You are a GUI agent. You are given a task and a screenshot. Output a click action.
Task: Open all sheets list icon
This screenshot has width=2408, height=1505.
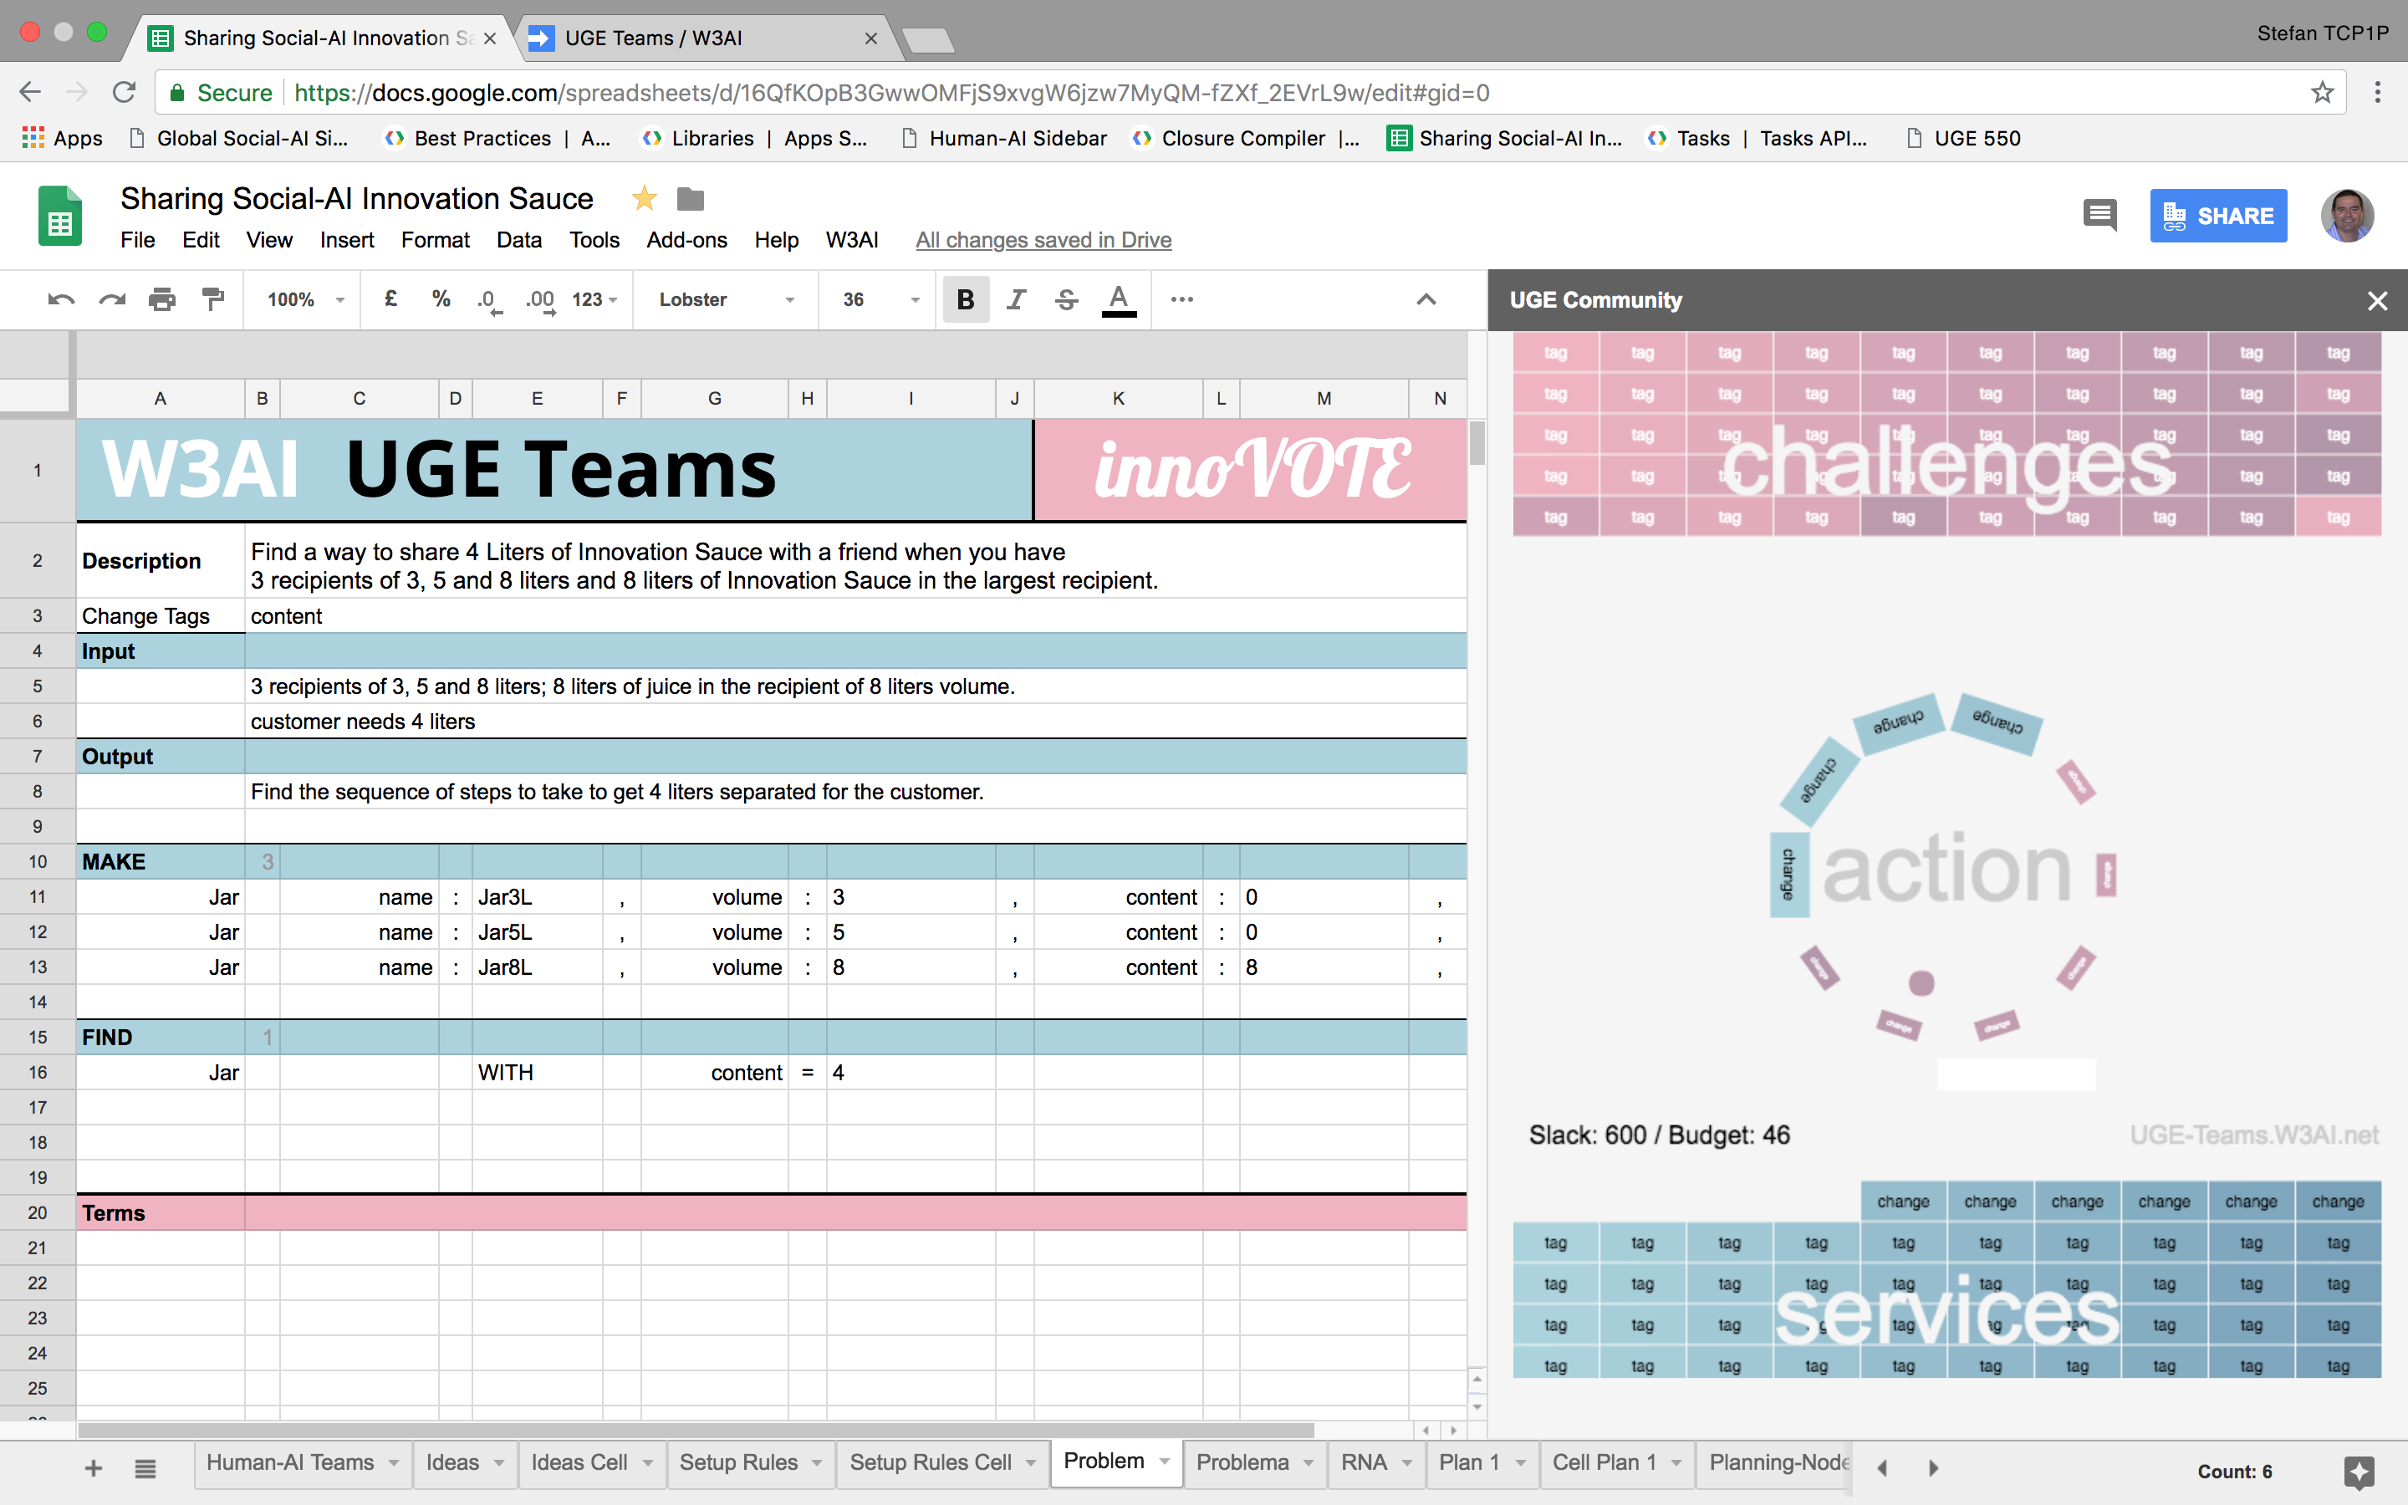145,1468
